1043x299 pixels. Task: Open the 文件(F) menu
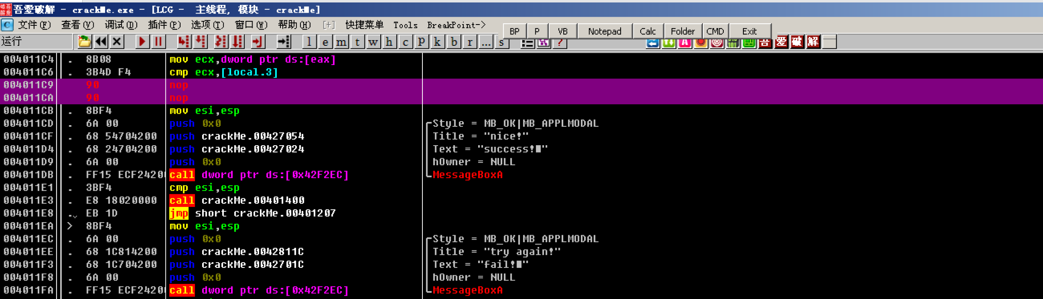34,25
